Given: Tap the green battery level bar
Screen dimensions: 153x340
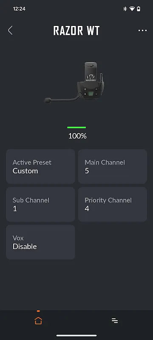Looking at the screenshot, I should pos(76,127).
